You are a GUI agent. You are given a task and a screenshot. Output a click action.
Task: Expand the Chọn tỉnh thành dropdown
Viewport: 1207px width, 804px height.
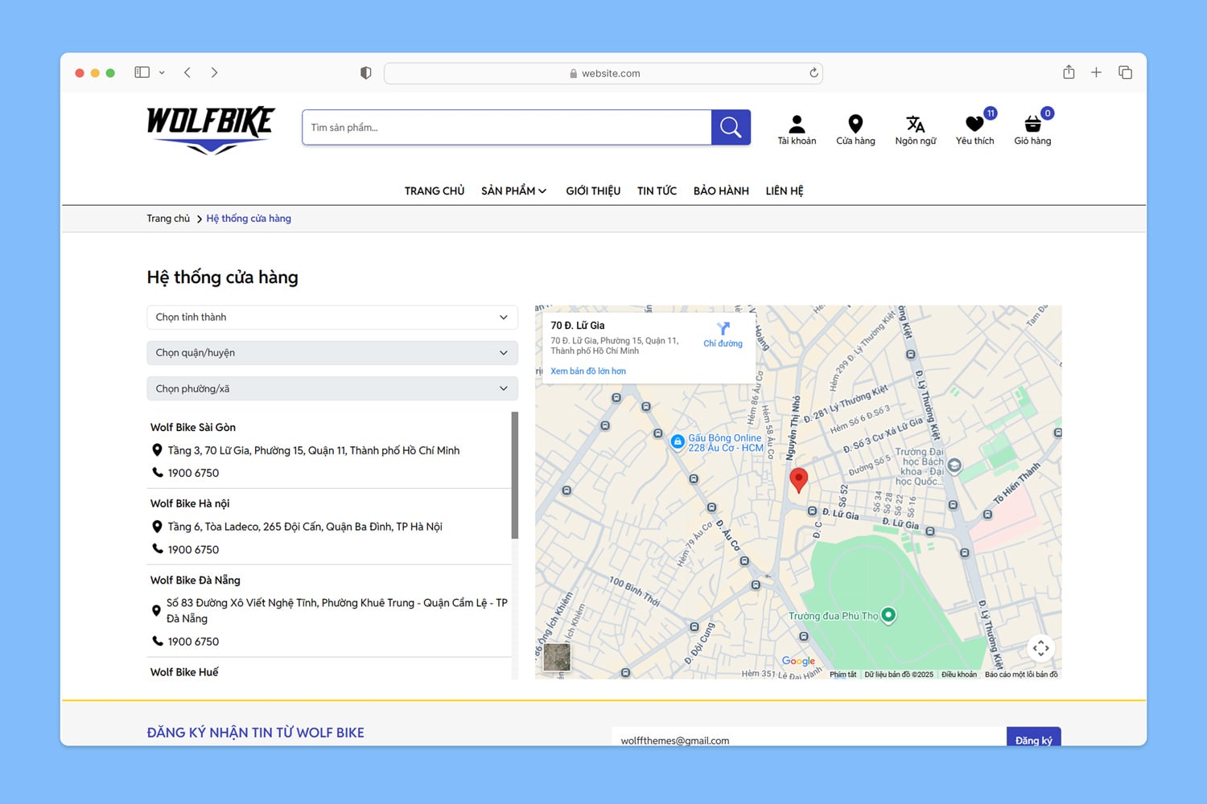(x=332, y=318)
